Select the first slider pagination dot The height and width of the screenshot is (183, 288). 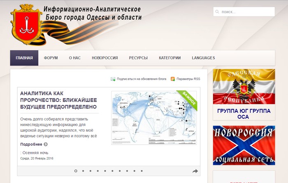[76, 171]
